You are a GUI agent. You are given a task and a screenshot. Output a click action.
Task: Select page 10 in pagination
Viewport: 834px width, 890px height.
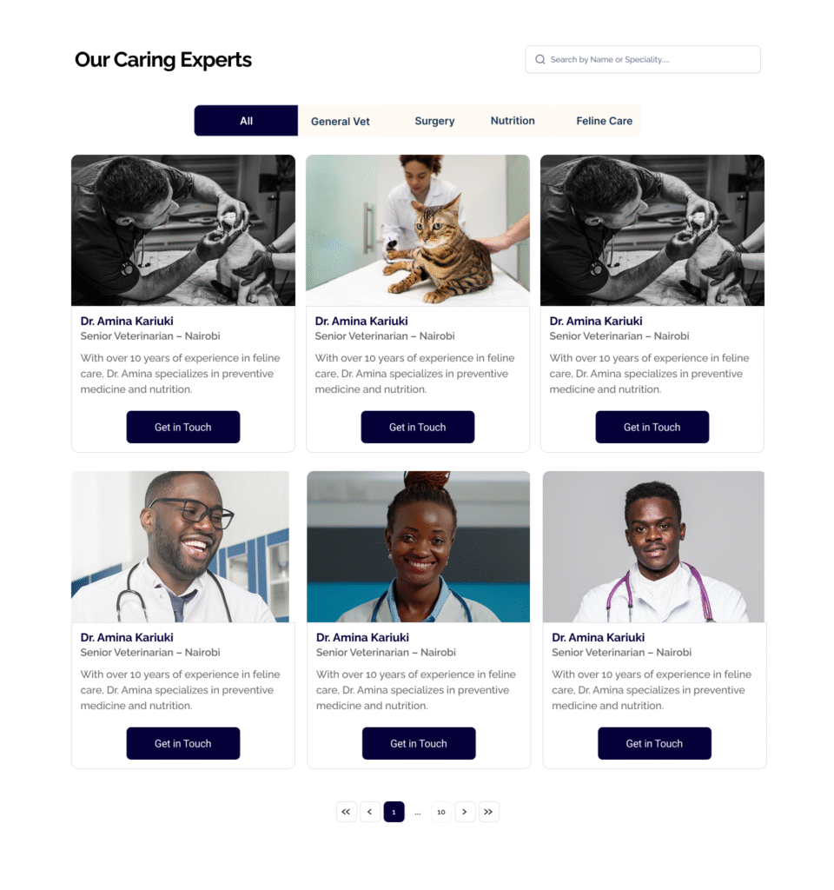(441, 812)
